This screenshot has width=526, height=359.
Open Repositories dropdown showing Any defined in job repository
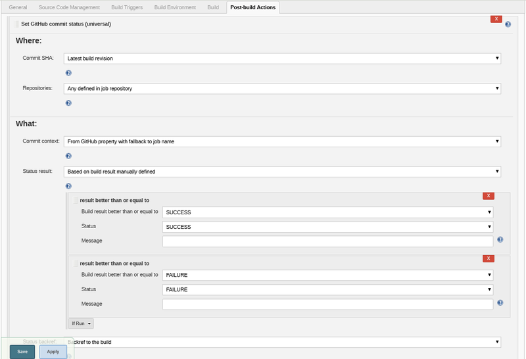[282, 89]
